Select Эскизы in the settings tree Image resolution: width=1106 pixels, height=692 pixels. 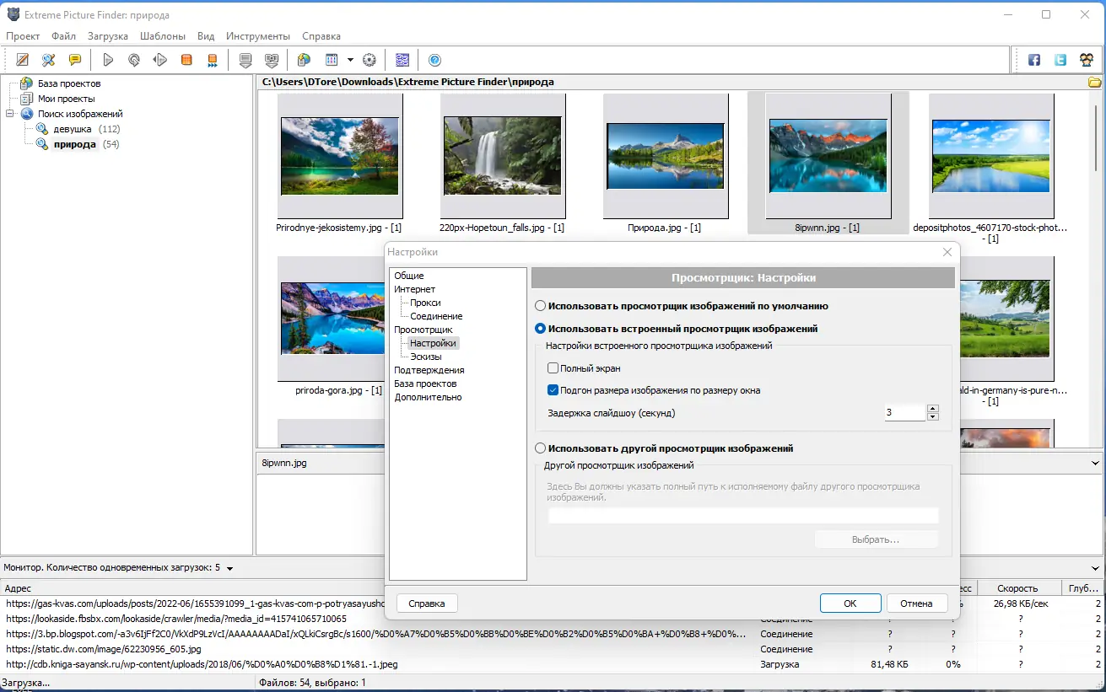coord(425,357)
